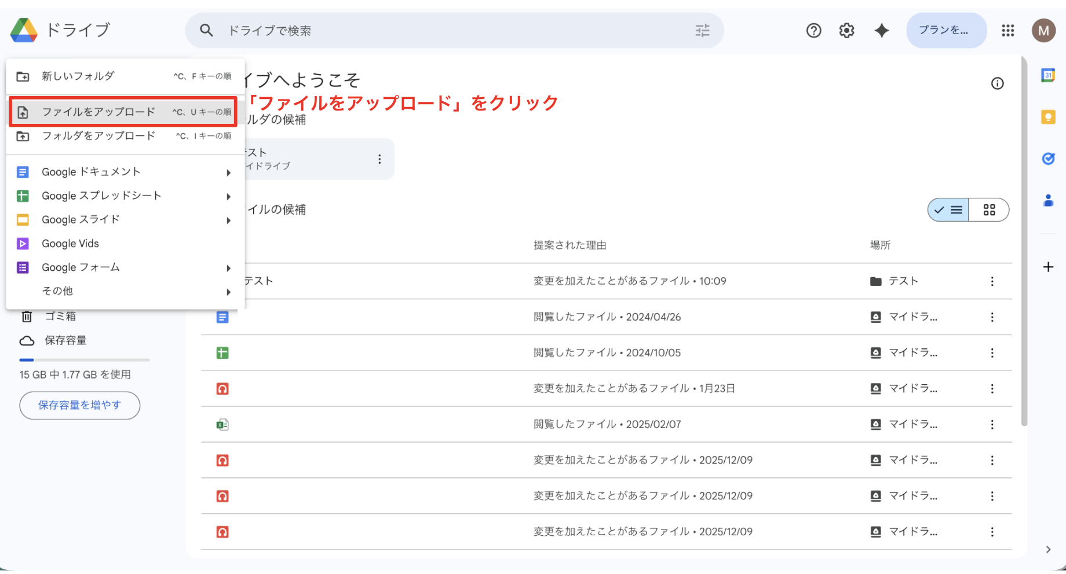Choose Google スライド from menu
This screenshot has width=1066, height=574.
125,220
